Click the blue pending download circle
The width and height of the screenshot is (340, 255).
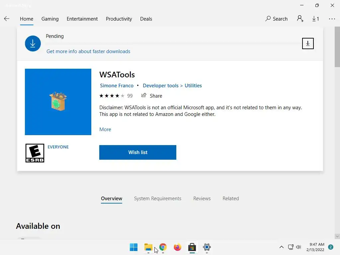[33, 43]
